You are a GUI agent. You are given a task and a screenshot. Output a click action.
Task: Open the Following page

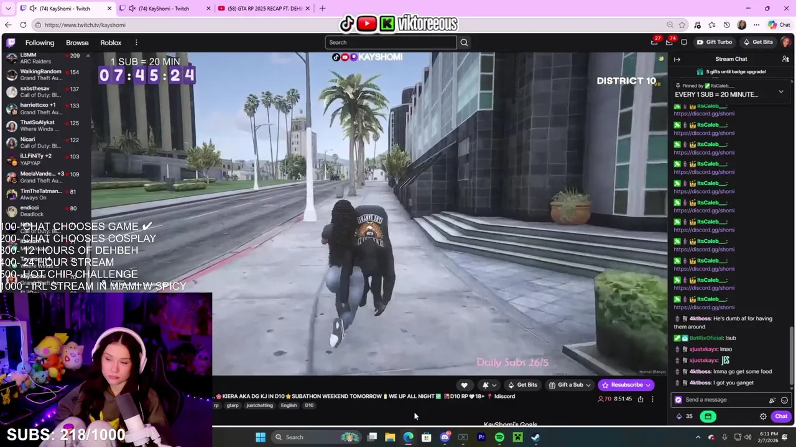point(40,43)
